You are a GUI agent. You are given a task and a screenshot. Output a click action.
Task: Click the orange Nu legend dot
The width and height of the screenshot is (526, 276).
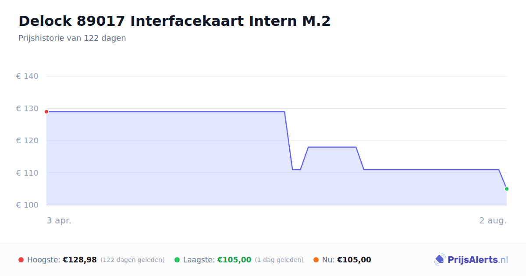(316, 260)
